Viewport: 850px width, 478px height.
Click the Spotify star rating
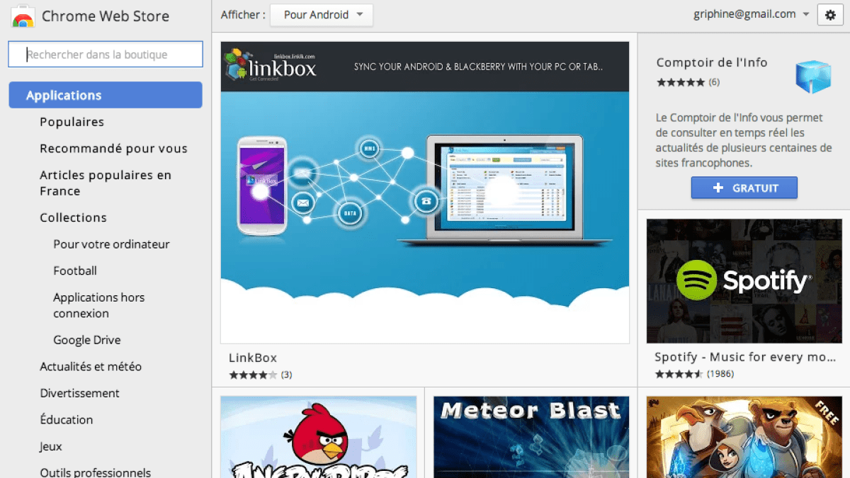679,374
